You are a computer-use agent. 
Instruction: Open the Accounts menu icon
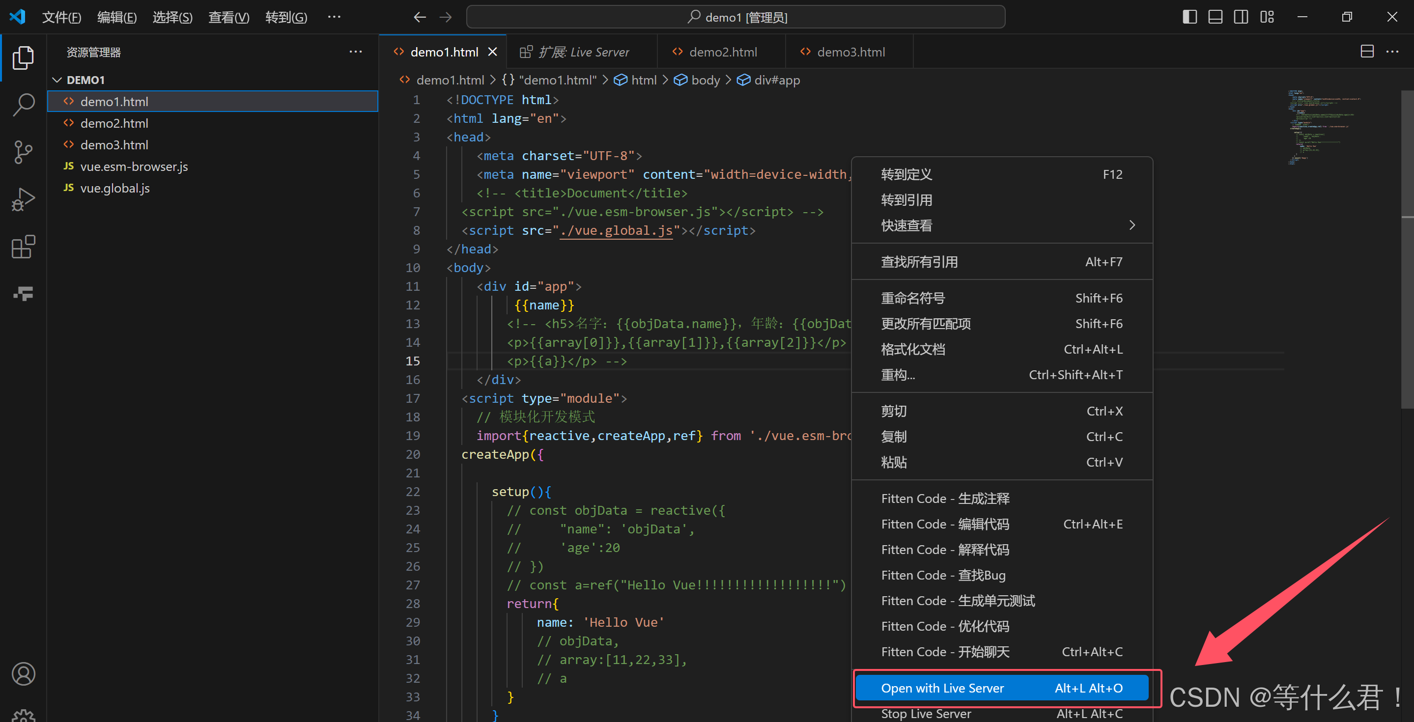(23, 674)
